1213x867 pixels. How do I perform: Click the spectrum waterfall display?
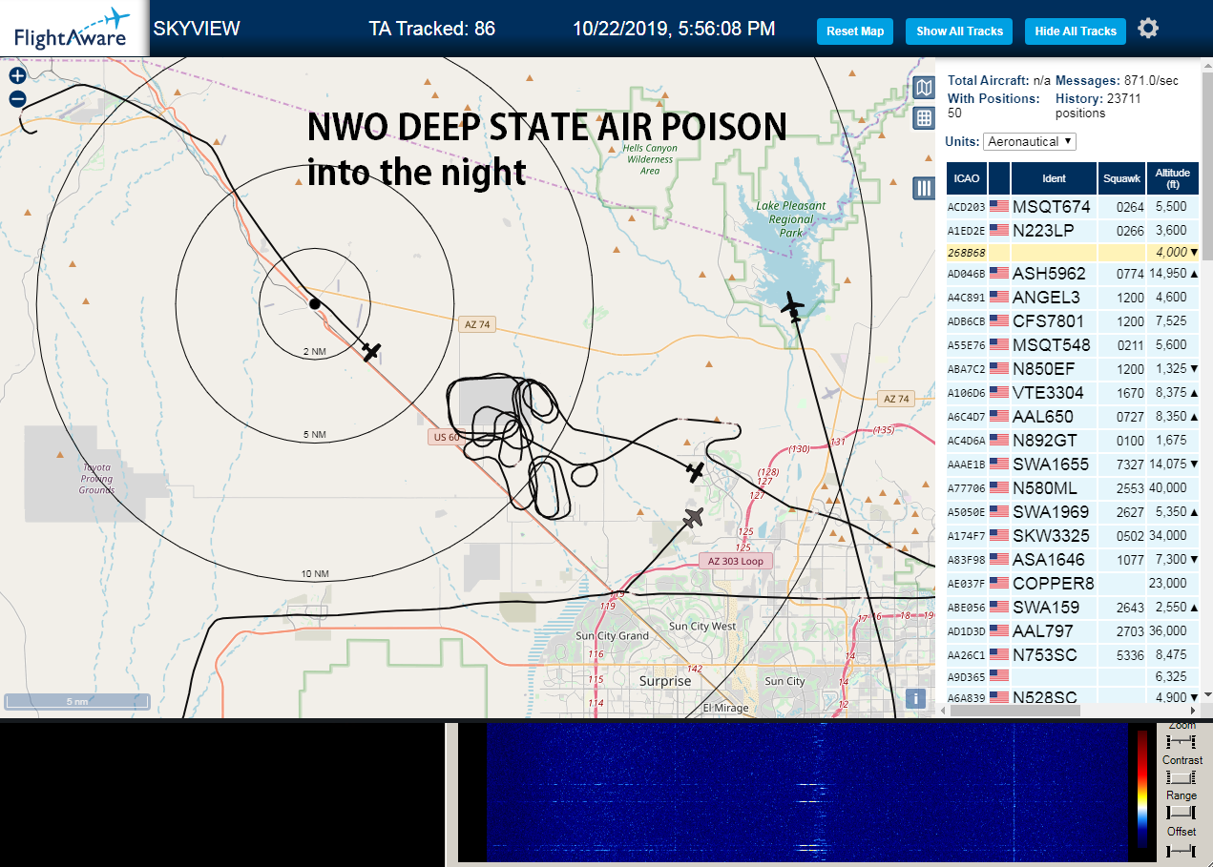point(806,793)
